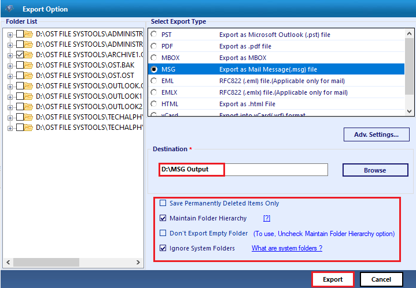The height and width of the screenshot is (288, 416).
Task: Click the Destination path input field
Action: pyautogui.click(x=243, y=170)
